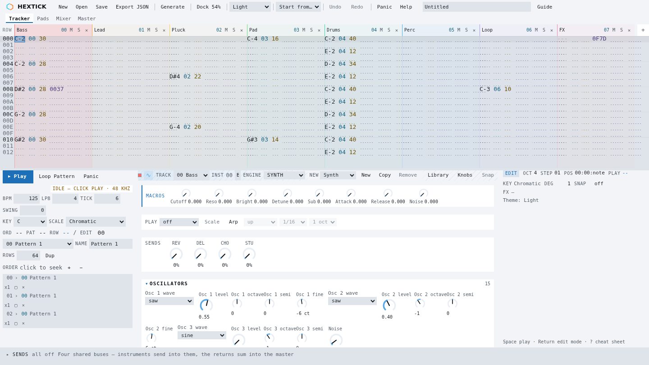Open the Master tab
The image size is (649, 365).
87,19
